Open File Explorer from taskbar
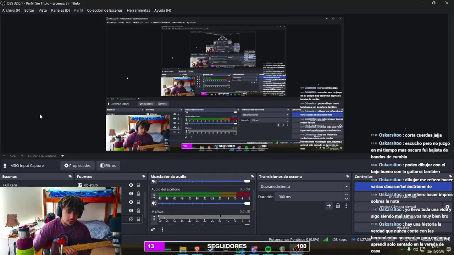Image resolution: width=454 pixels, height=255 pixels. (183, 250)
